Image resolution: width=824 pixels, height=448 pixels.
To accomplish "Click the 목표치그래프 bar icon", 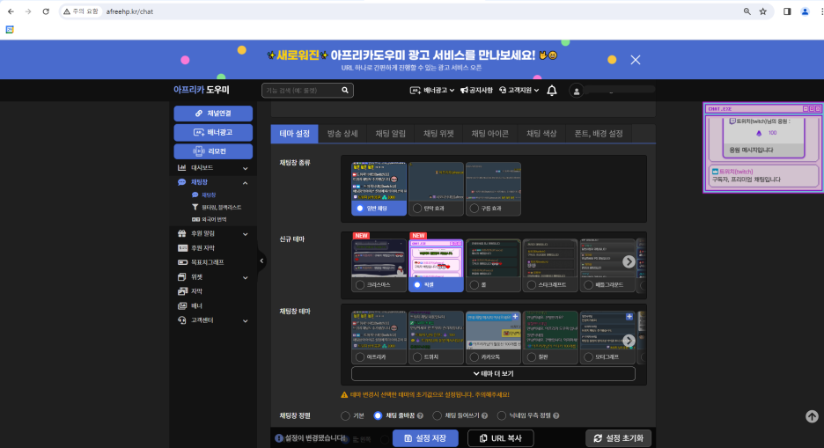I will [x=182, y=262].
